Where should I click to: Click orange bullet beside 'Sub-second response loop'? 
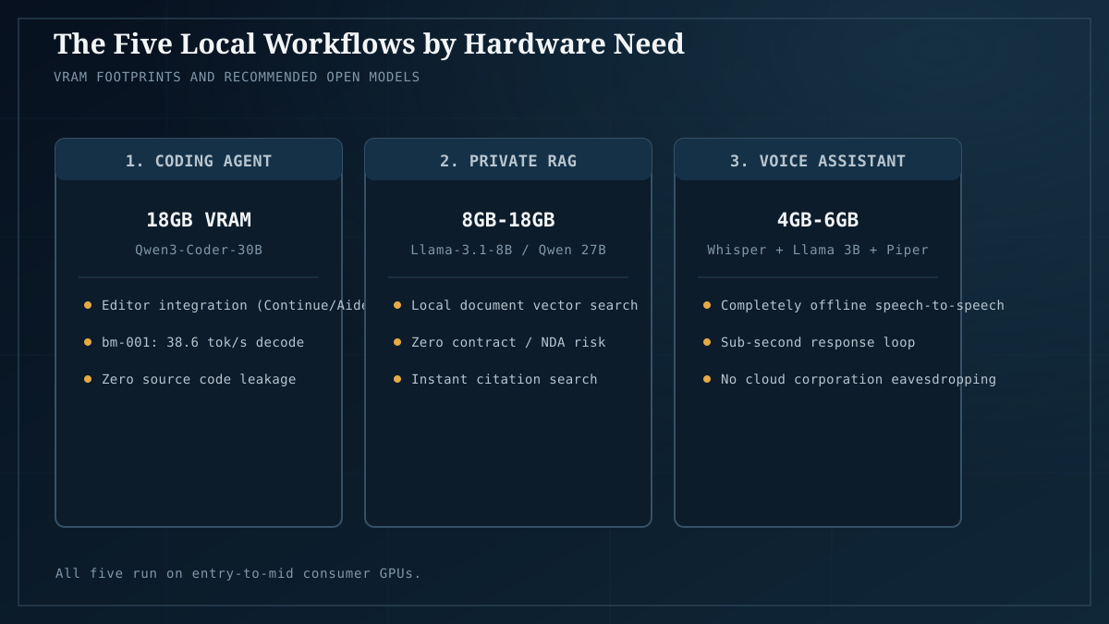(707, 342)
